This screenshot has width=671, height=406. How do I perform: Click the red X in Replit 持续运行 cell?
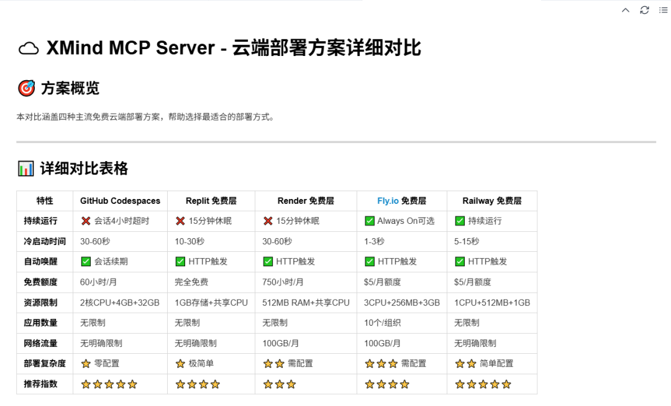click(x=180, y=221)
